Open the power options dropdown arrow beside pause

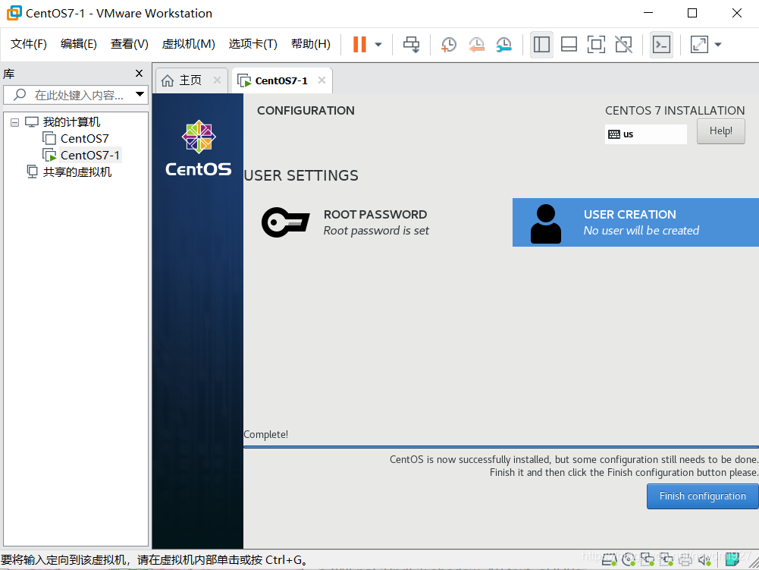coord(378,45)
